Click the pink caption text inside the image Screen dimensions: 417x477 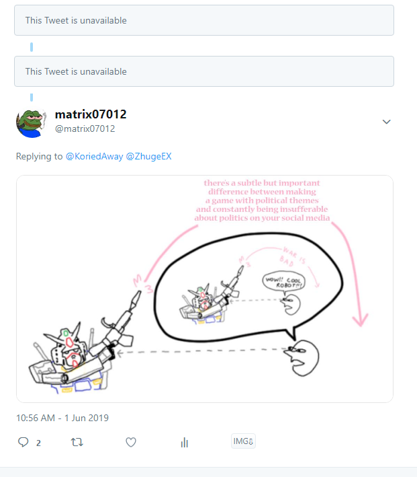pyautogui.click(x=263, y=200)
